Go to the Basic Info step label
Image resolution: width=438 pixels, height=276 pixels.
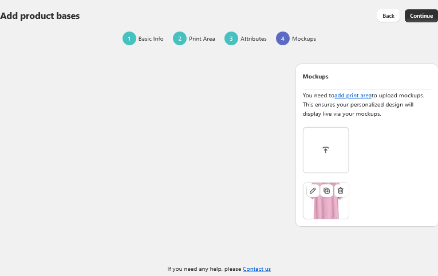point(151,39)
